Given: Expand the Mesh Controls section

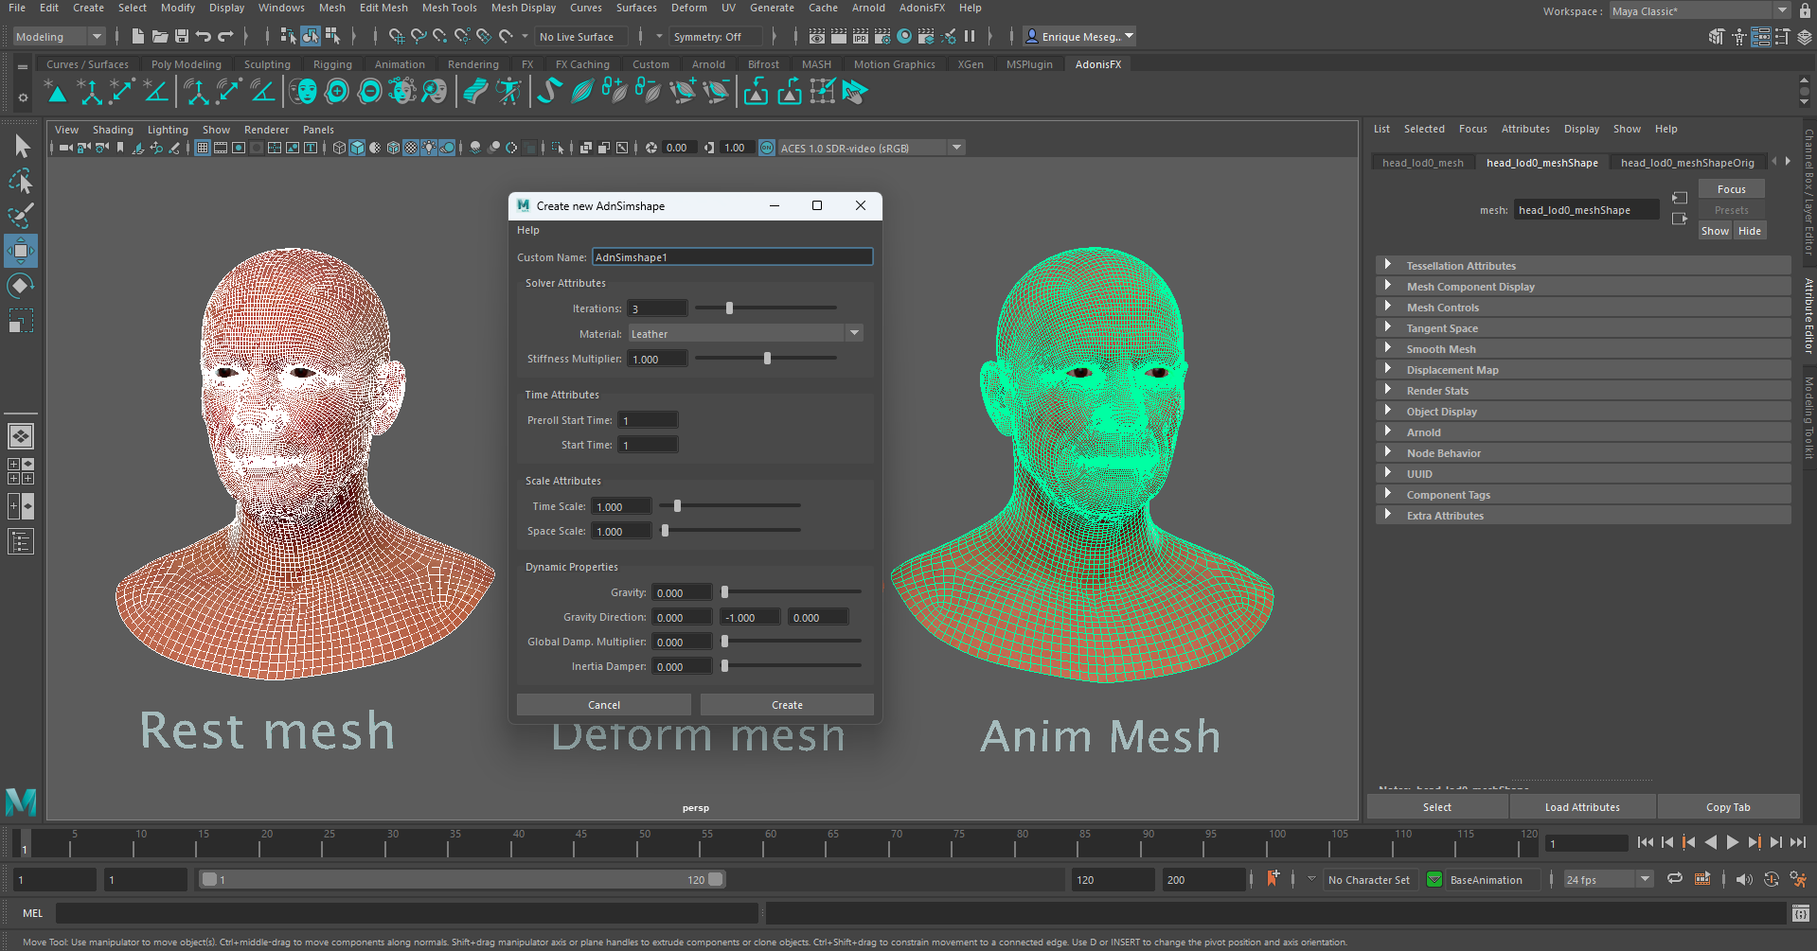Looking at the screenshot, I should [1582, 308].
